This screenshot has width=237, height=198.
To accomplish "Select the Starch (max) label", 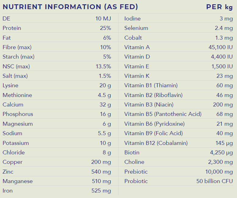I will (19, 57).
